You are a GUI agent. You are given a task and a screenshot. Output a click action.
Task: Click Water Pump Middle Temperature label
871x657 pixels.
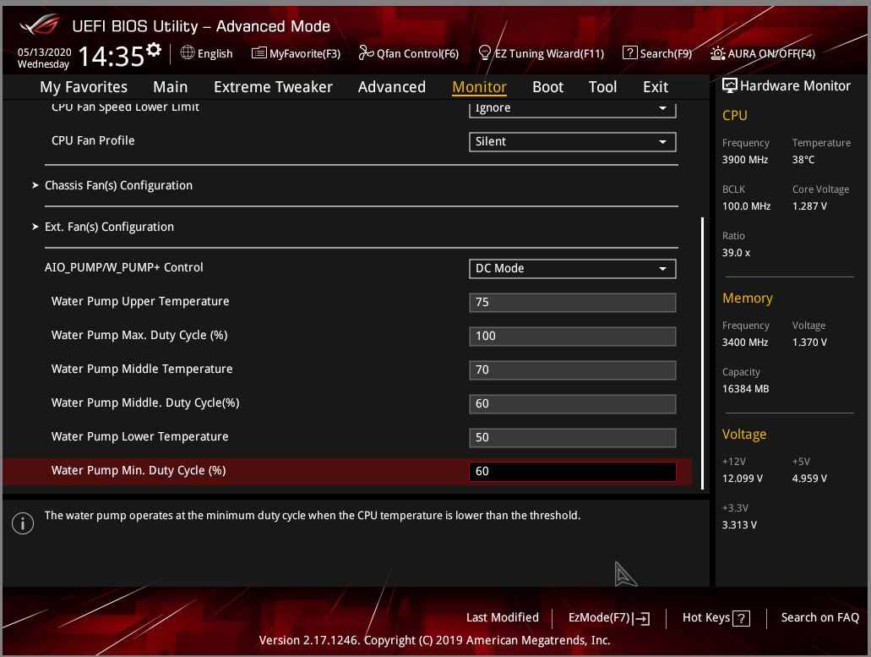click(x=142, y=369)
